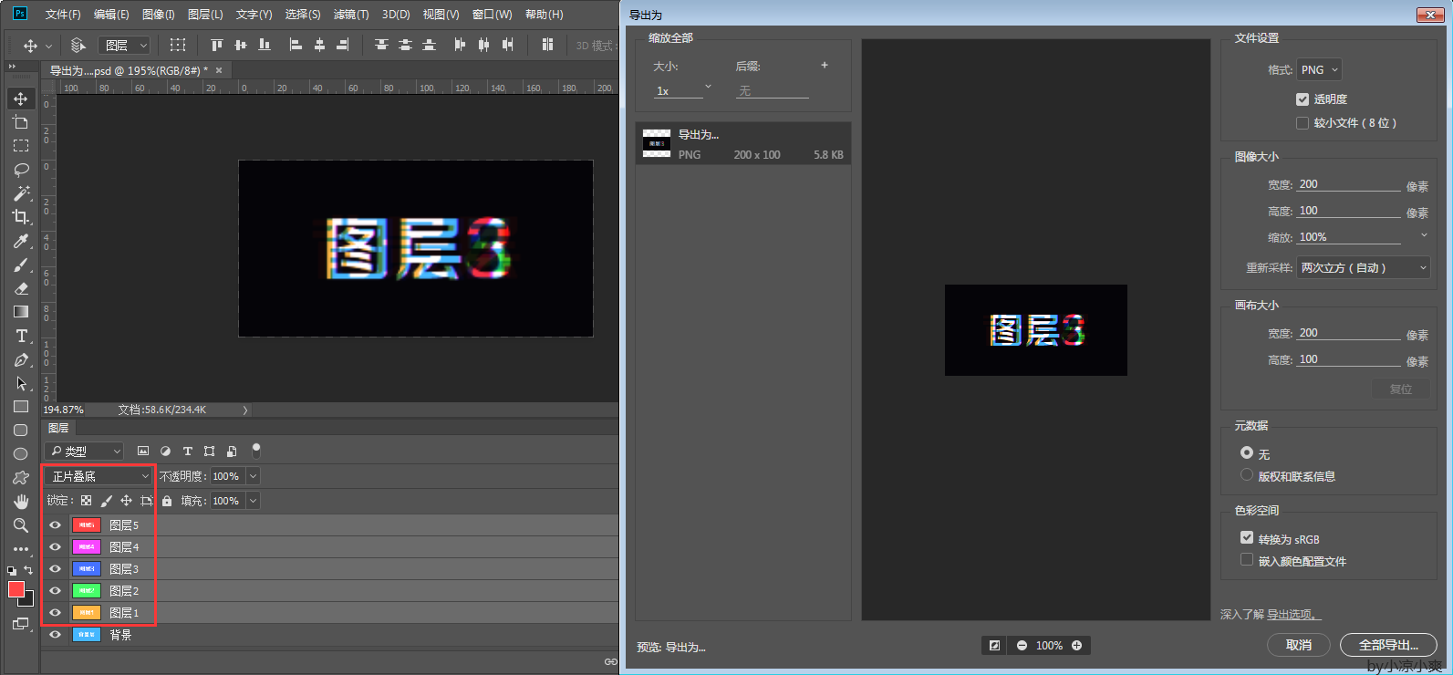1453x675 pixels.
Task: Open the 两次立方 resample dropdown
Action: (1363, 267)
